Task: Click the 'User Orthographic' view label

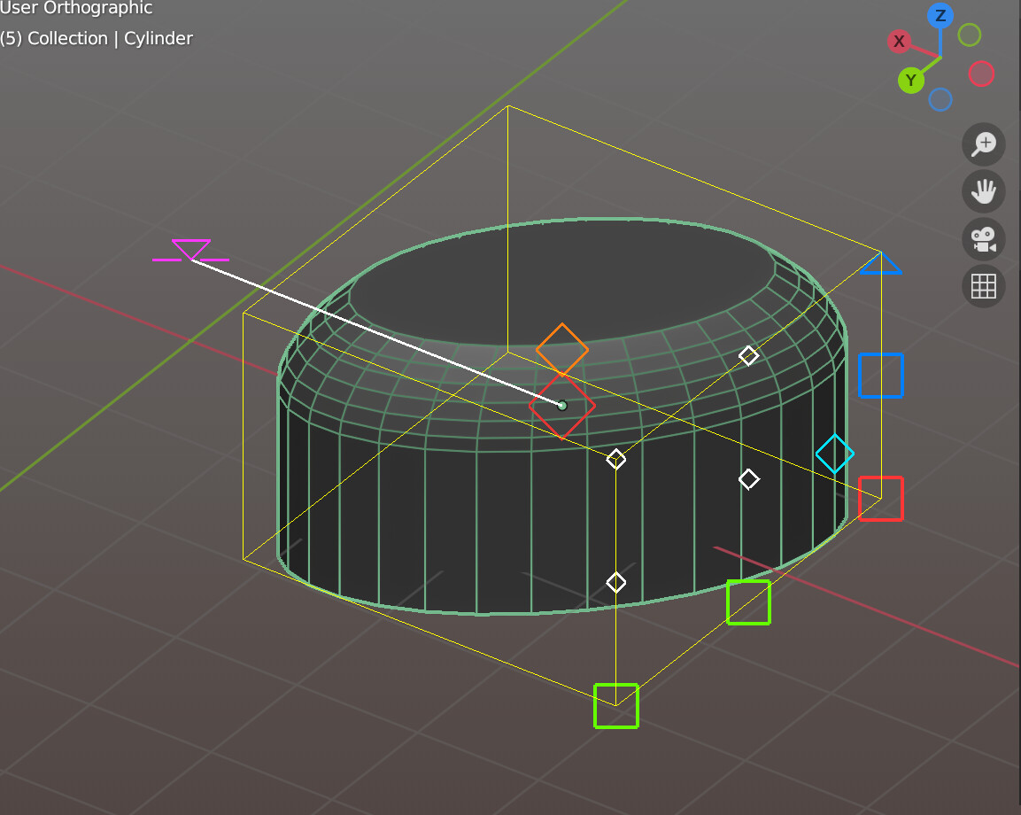Action: (x=76, y=8)
